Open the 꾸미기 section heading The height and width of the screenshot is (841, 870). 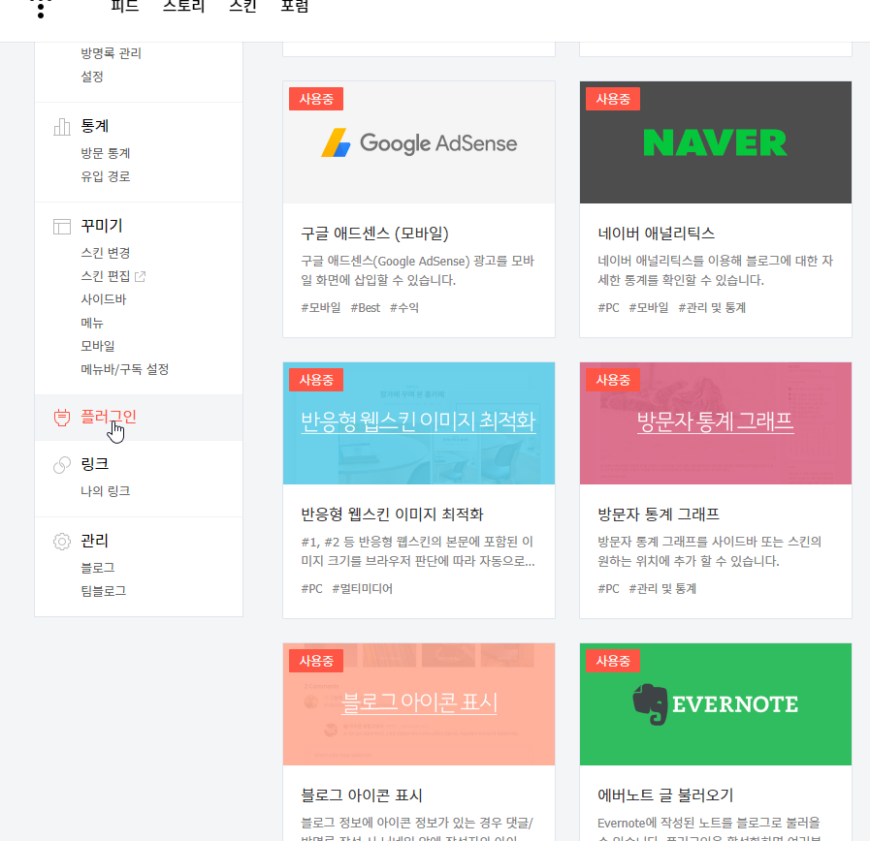click(102, 226)
